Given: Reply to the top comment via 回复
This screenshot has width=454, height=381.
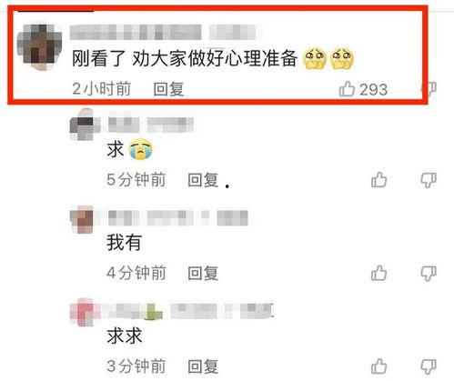Looking at the screenshot, I should [x=168, y=89].
